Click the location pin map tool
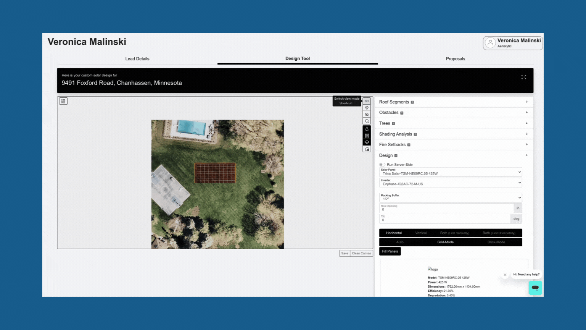 [x=367, y=108]
